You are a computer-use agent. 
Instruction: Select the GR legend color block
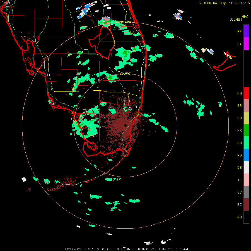246,106
